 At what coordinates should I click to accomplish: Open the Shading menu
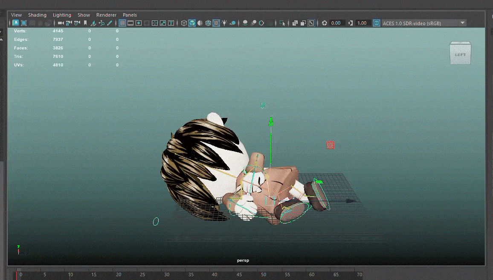pos(37,15)
